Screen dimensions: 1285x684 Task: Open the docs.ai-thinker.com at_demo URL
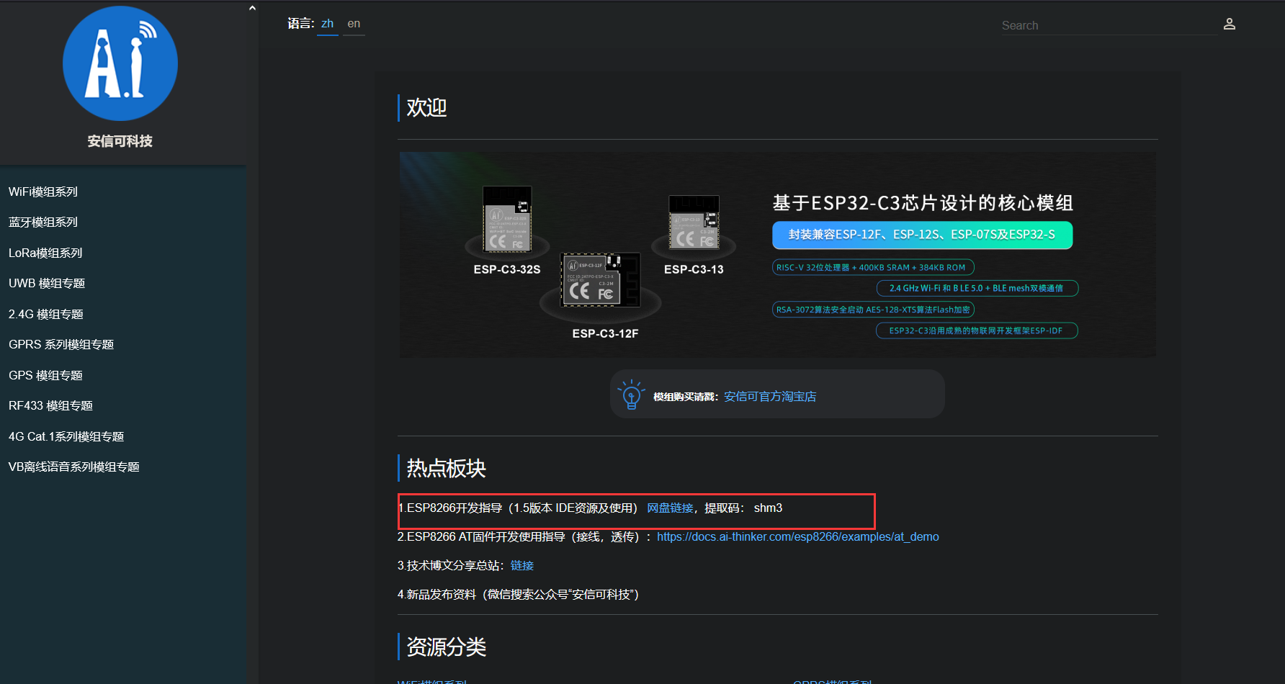pyautogui.click(x=798, y=536)
